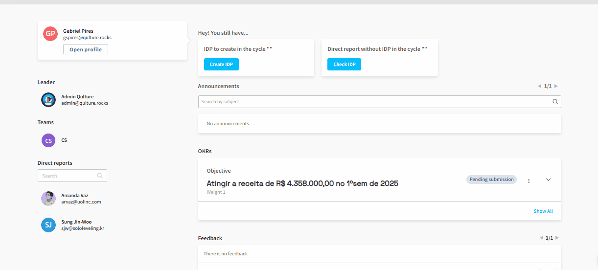The image size is (598, 270).
Task: Click Admin Qulture leader avatar
Action: point(48,100)
